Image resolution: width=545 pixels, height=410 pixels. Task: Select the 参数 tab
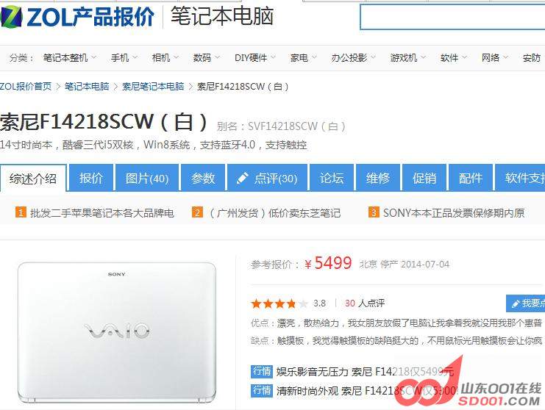tap(203, 178)
